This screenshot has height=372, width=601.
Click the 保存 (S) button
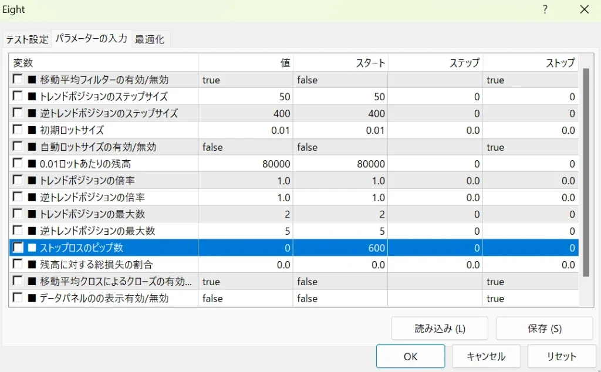tap(544, 329)
